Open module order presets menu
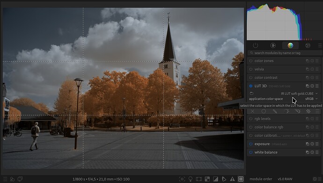Screen dimensions: 323x183 coord(320,179)
